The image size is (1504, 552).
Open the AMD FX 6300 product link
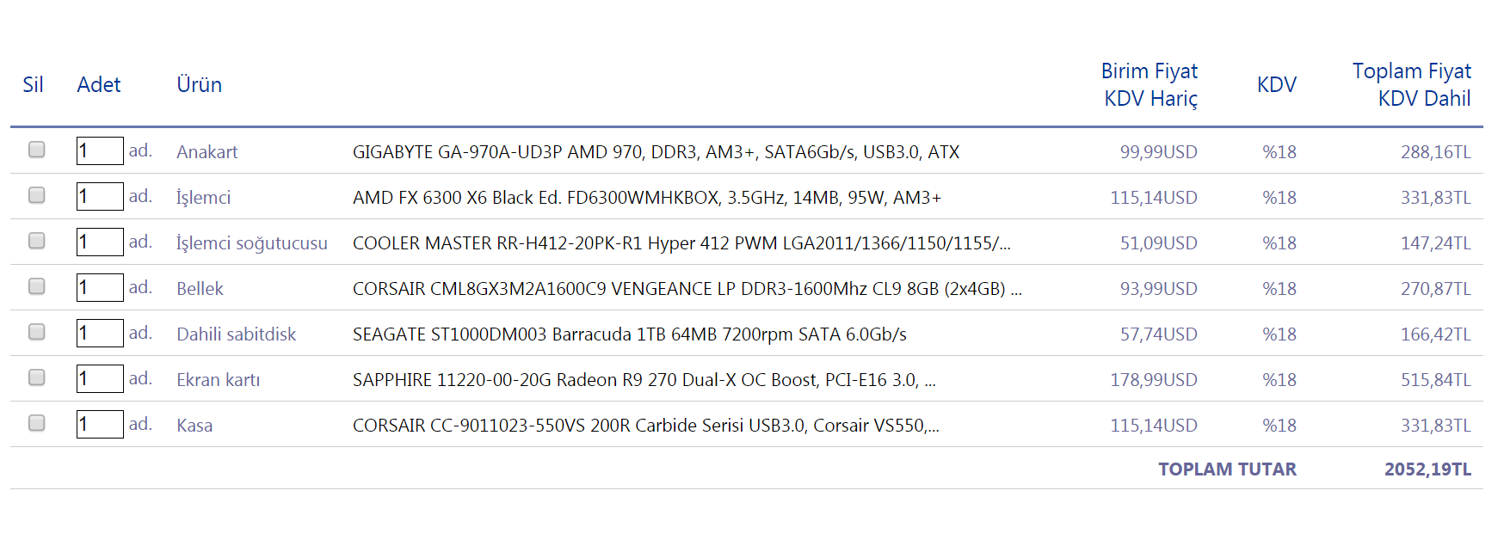pyautogui.click(x=646, y=198)
